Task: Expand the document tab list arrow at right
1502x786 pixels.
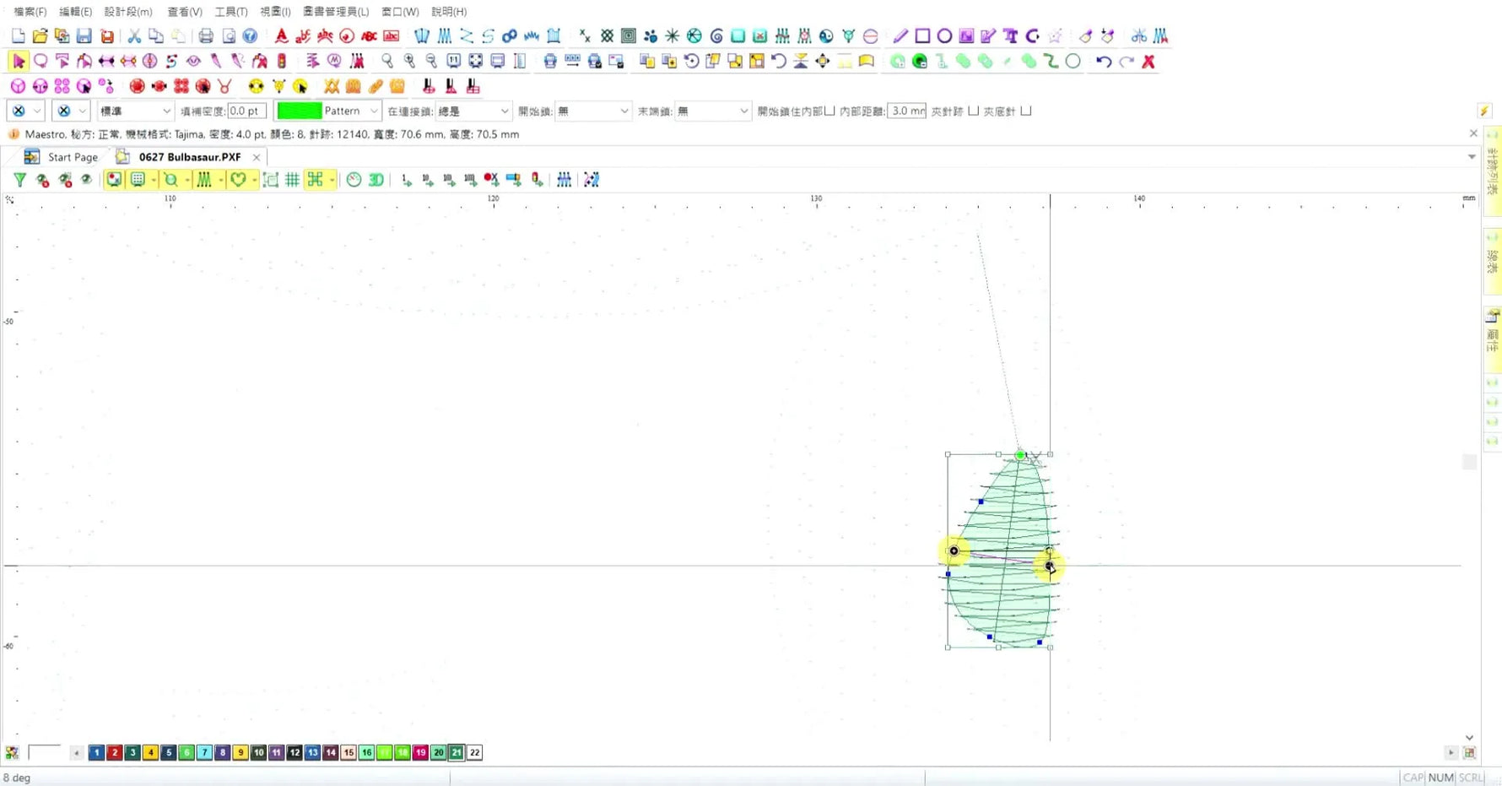Action: tap(1472, 157)
